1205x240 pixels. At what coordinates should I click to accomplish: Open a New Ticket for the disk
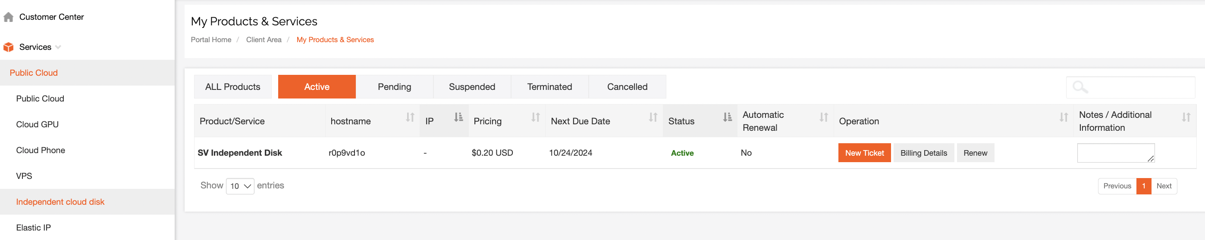click(x=864, y=153)
